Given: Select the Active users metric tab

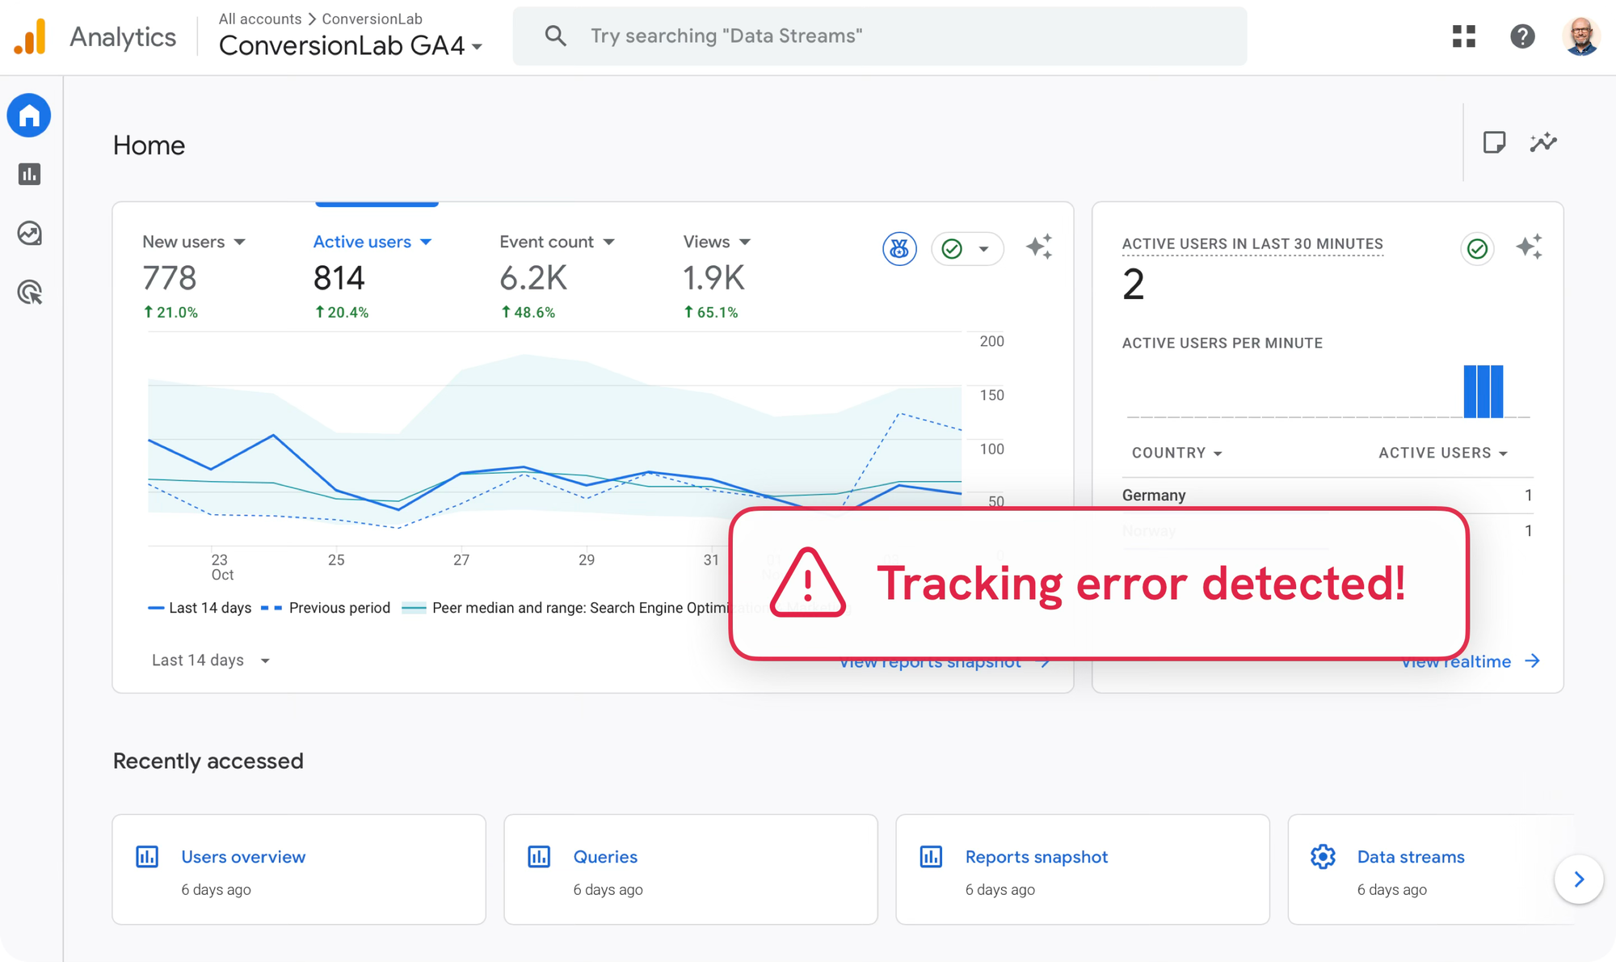Looking at the screenshot, I should (x=372, y=242).
